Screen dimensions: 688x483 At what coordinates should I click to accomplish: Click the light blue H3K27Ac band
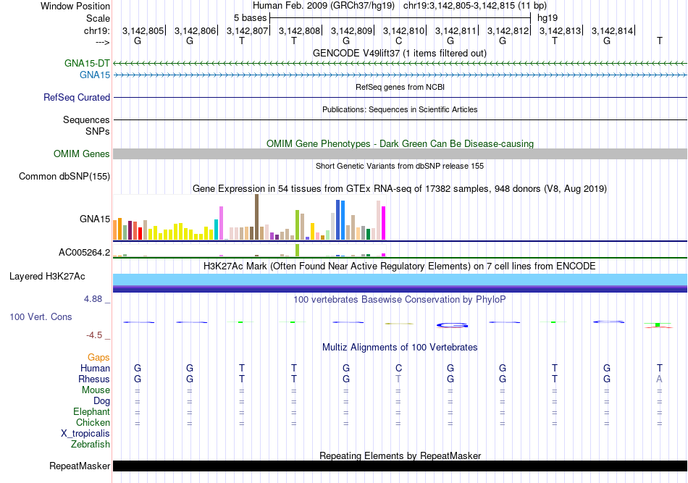(400, 280)
